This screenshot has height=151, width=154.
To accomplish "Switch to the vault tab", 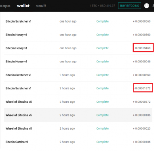I will pos(41,6).
